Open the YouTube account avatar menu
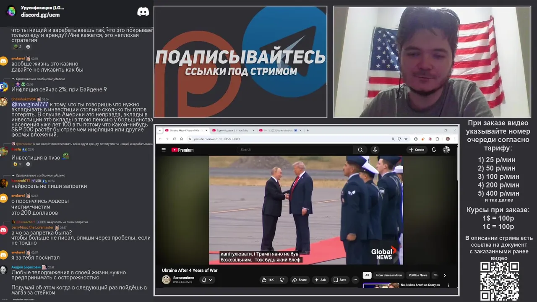Screen dimensions: 537x302 tap(446, 150)
